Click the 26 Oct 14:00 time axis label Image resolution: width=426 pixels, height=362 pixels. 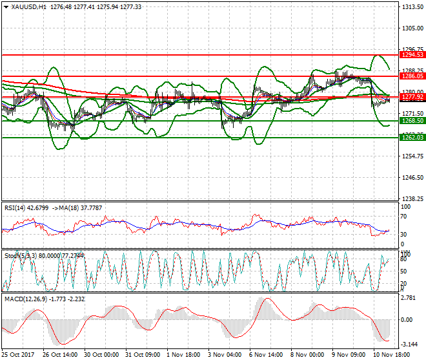60,355
